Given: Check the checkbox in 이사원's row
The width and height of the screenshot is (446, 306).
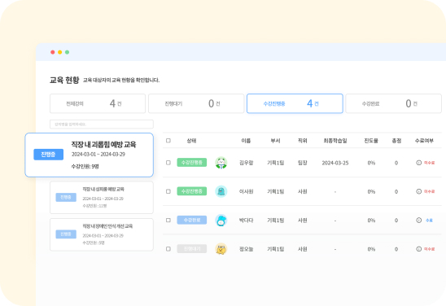Looking at the screenshot, I should 168,191.
